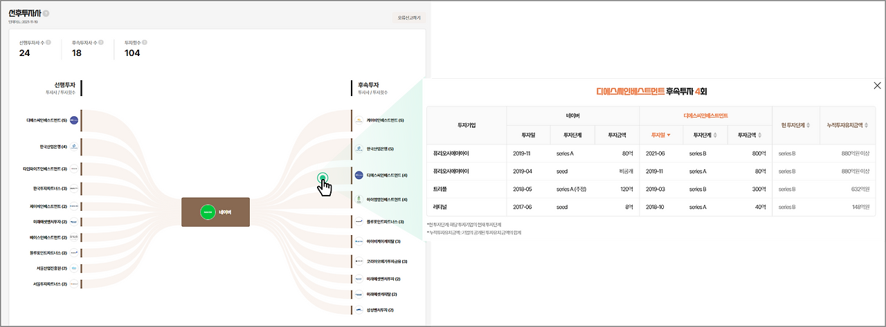Click 삼성벤처투자 (2) logo icon
Screen dimensions: 886x327
point(359,310)
